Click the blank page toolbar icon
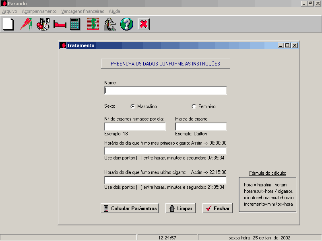This screenshot has width=322, height=241. click(x=8, y=24)
